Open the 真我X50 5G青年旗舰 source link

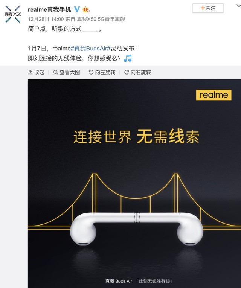(101, 19)
